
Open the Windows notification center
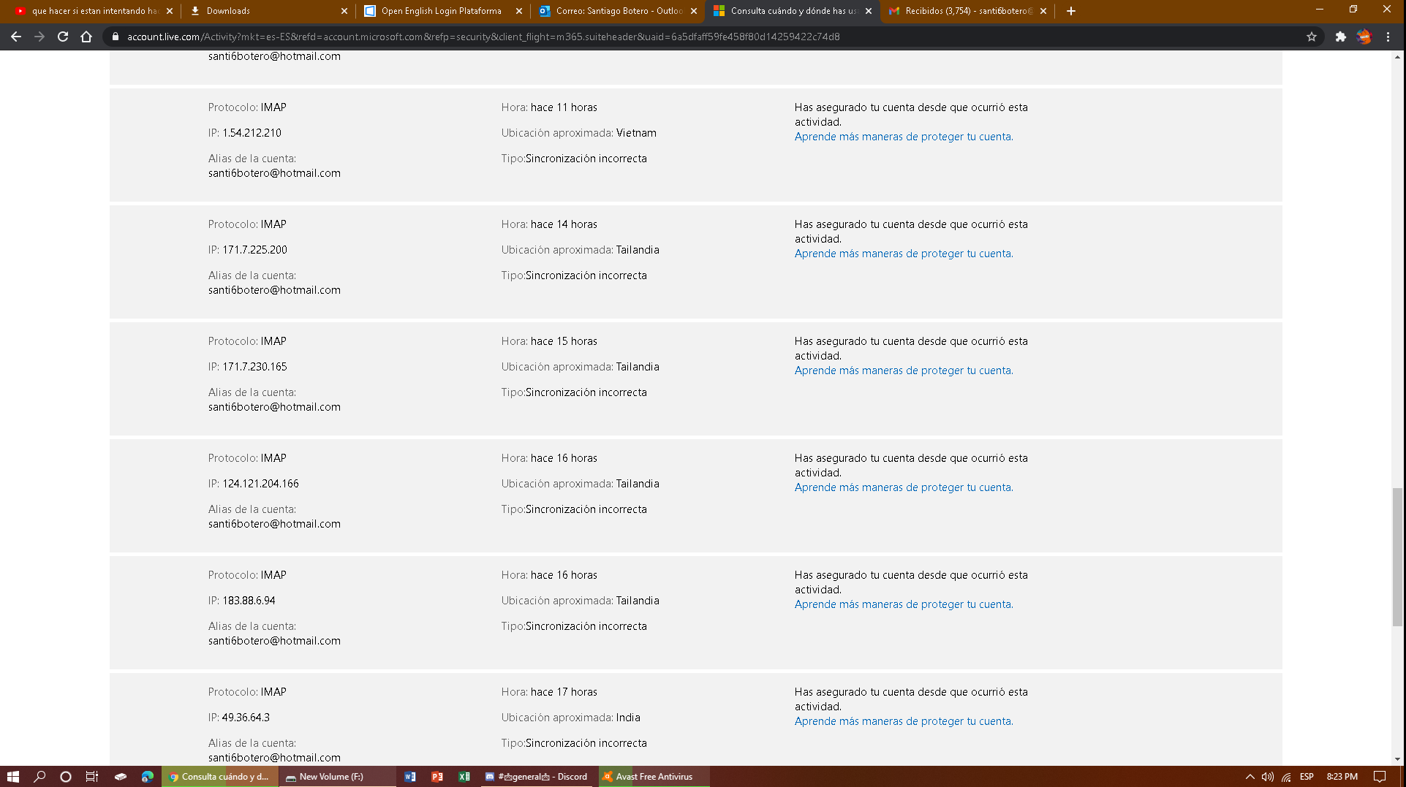[1380, 777]
